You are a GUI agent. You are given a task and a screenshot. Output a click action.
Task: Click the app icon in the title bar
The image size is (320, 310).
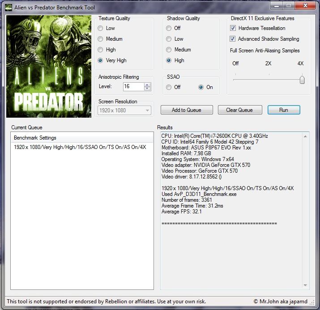(x=9, y=8)
